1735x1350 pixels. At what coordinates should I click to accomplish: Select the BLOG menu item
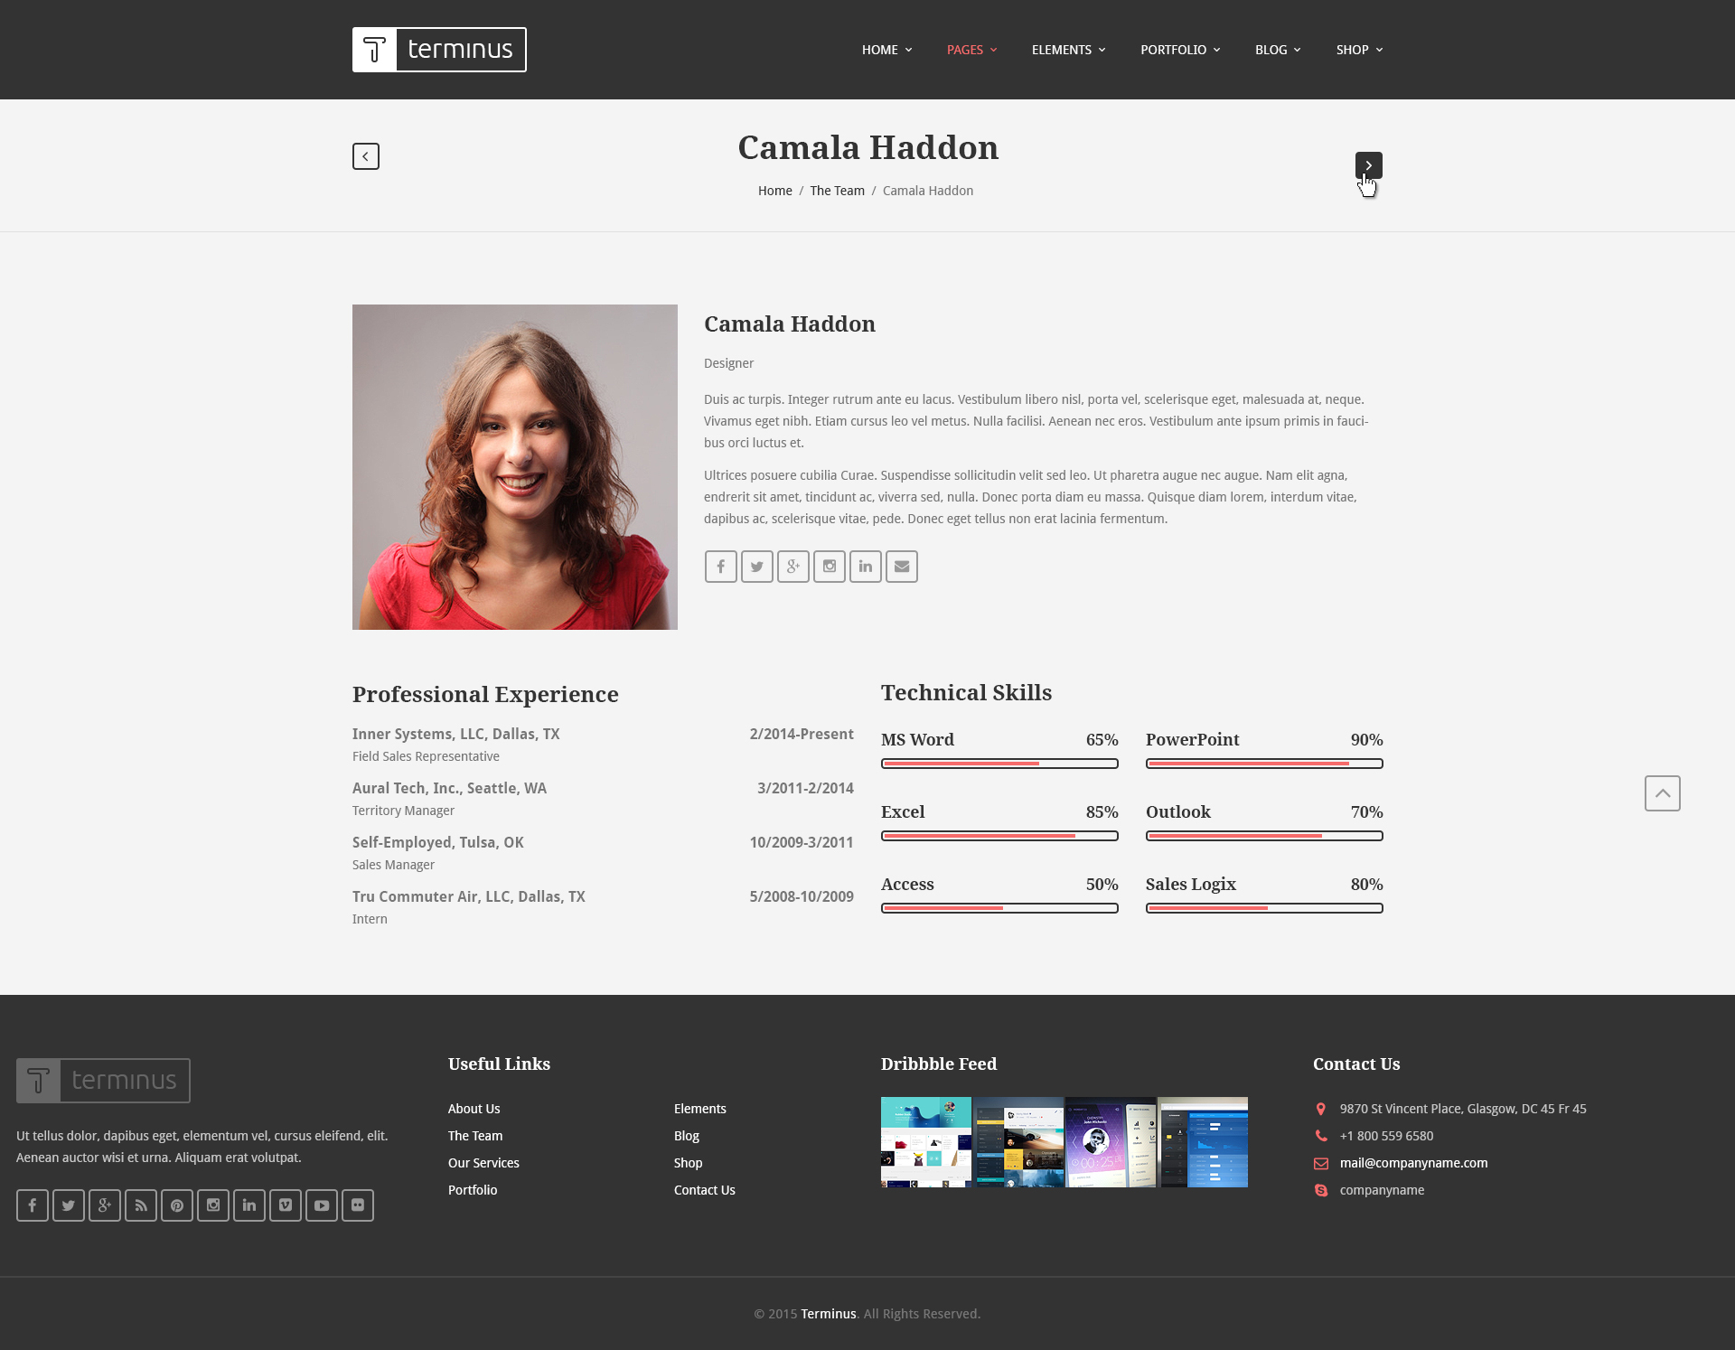coord(1278,50)
